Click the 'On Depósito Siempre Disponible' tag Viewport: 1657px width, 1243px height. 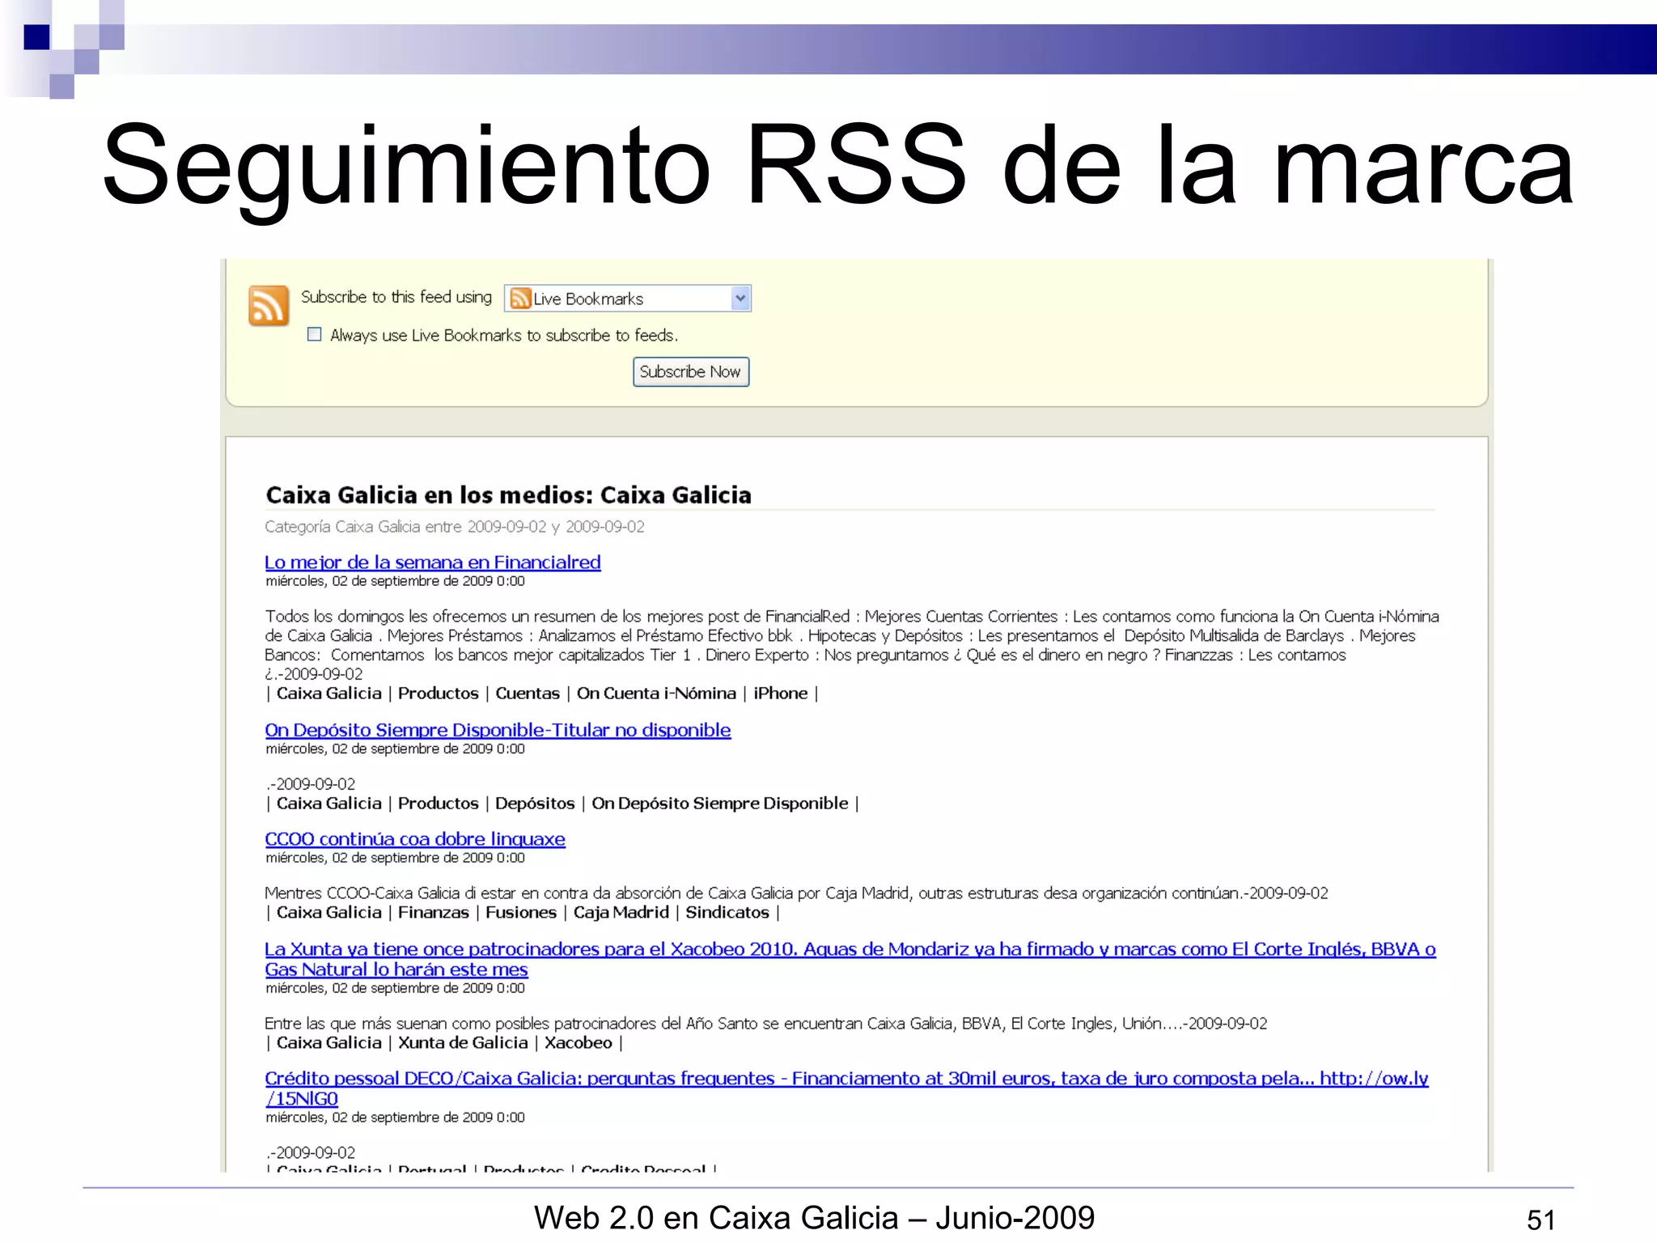pos(720,804)
